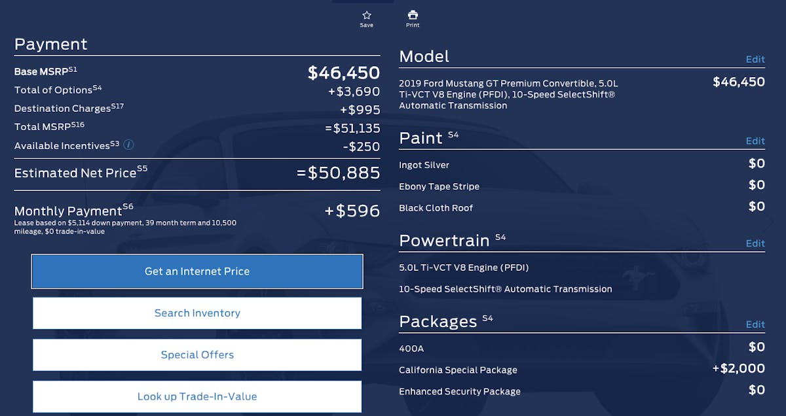
Task: Open the S3 footnote on Available Incentives
Action: click(x=115, y=143)
